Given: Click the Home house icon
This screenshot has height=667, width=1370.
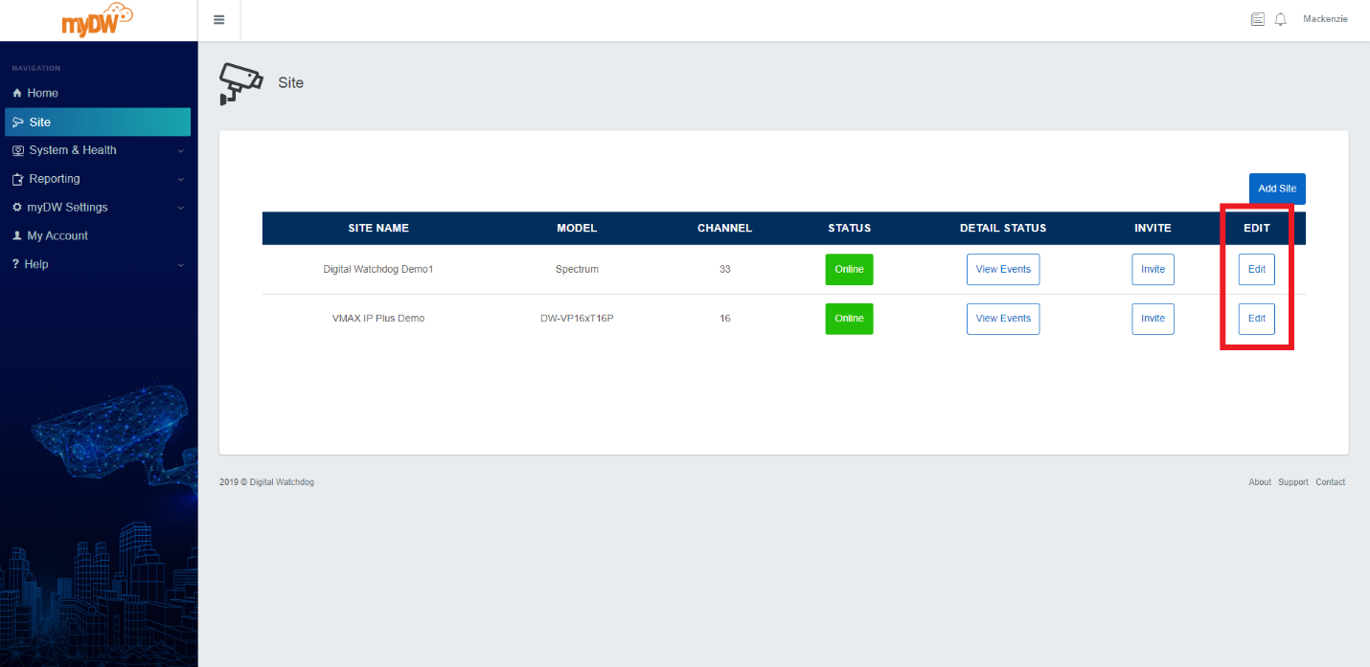Looking at the screenshot, I should pos(17,93).
